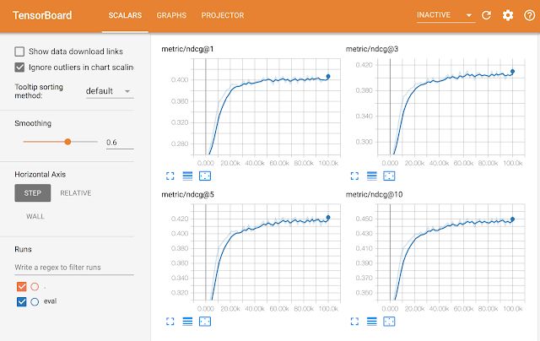Select WALL horizontal axis option

35,216
